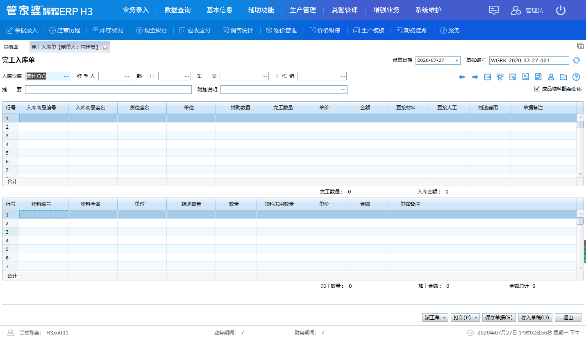Image resolution: width=586 pixels, height=339 pixels.
Task: Click the 摘要 input field
Action: pos(108,90)
